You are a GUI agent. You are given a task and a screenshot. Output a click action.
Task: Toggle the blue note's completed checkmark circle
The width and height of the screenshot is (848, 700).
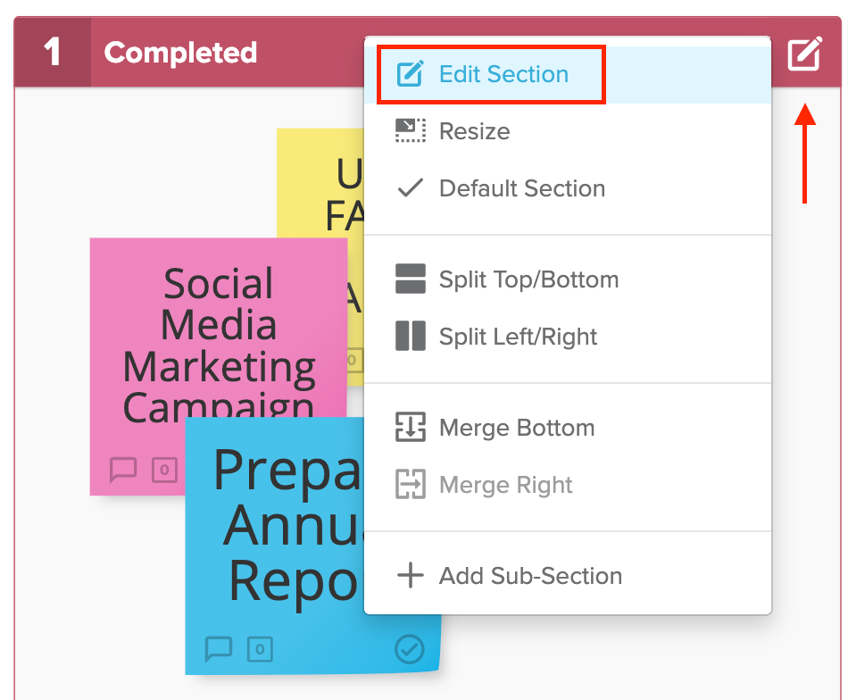(x=410, y=649)
